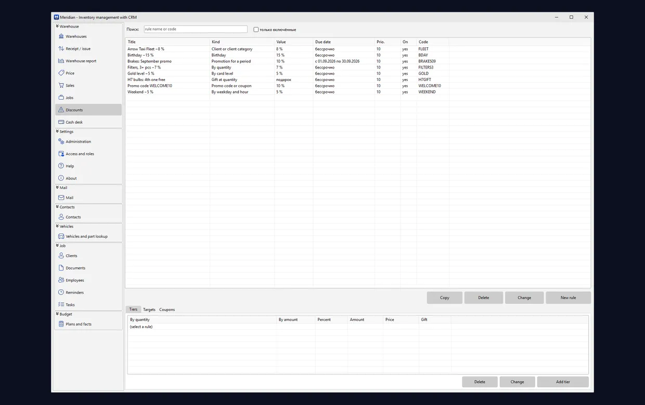The image size is (645, 405).
Task: Switch to the Tiers tab
Action: (x=133, y=309)
